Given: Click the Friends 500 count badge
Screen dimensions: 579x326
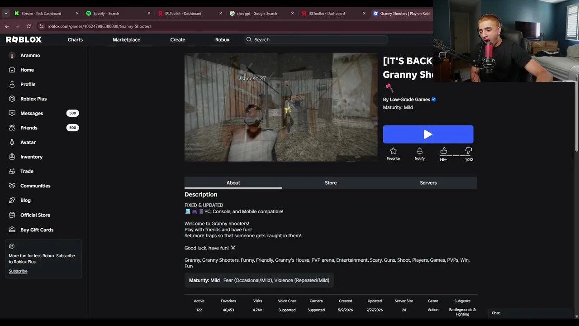Looking at the screenshot, I should pyautogui.click(x=72, y=128).
